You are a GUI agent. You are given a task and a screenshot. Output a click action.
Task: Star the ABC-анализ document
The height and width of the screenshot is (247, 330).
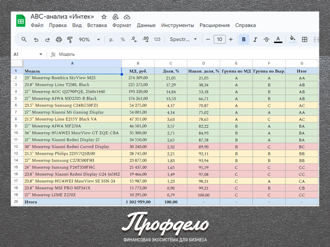[x=104, y=17]
